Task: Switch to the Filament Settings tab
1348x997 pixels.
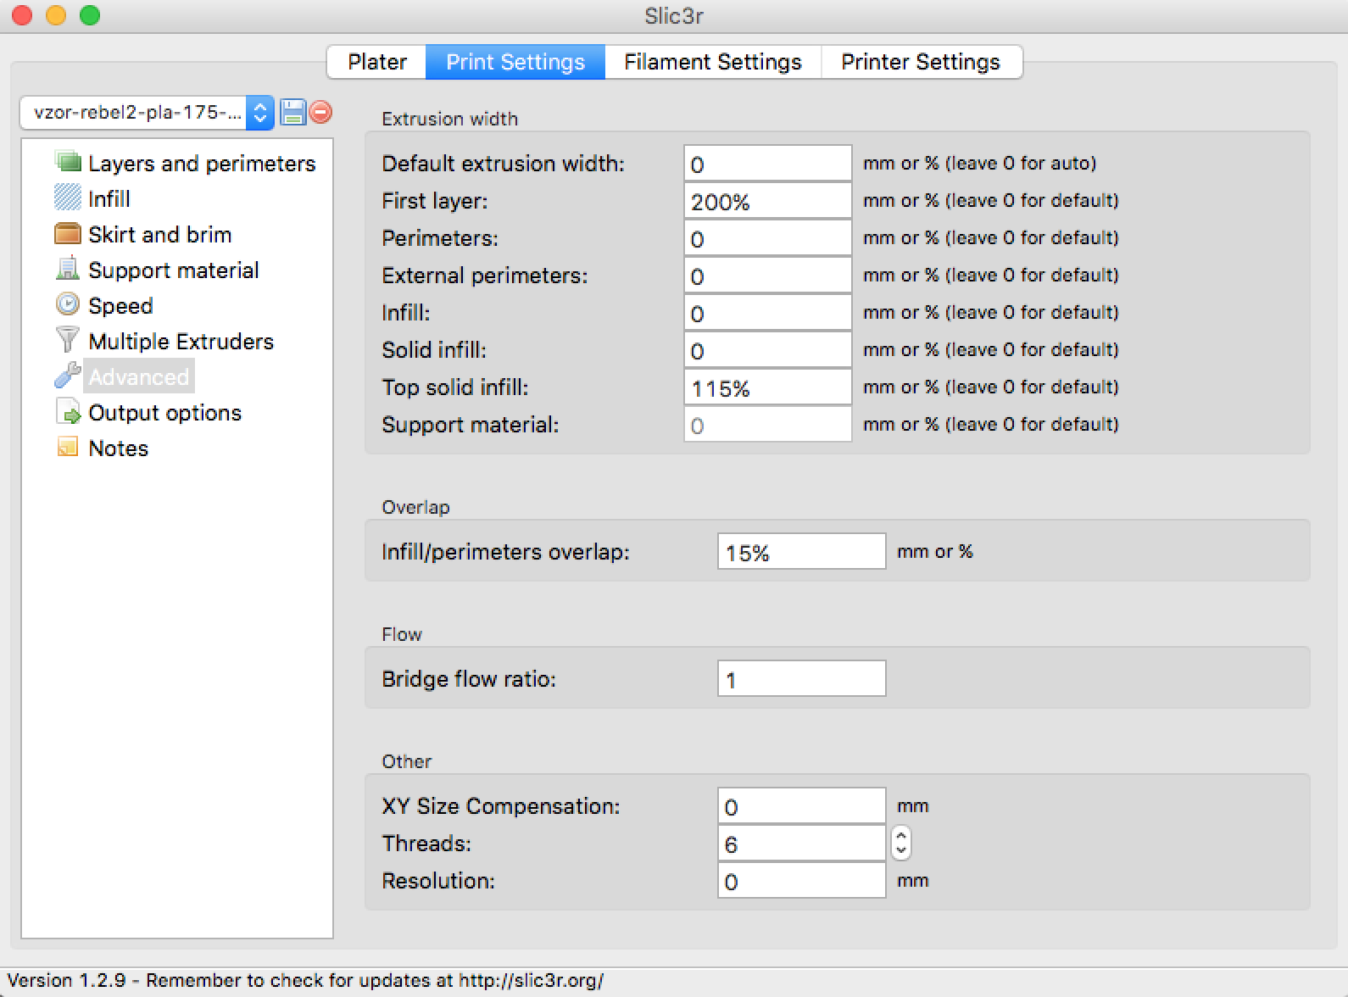Action: [x=712, y=62]
